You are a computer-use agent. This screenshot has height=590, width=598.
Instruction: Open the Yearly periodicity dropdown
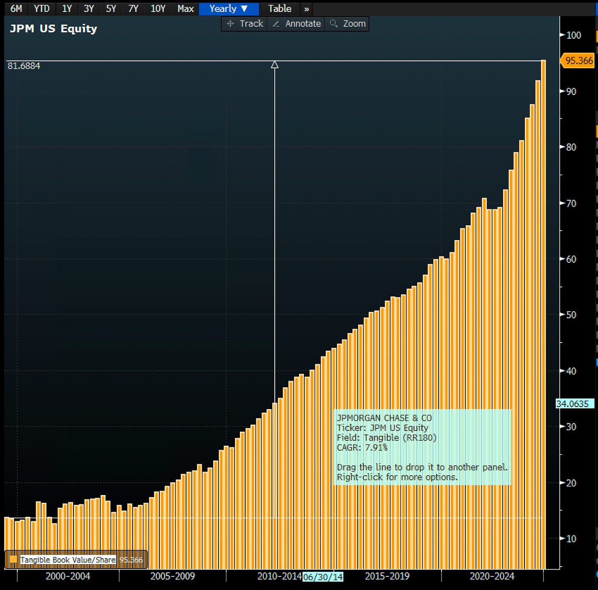(229, 9)
